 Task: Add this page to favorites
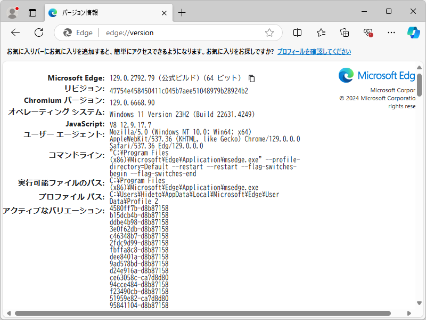click(x=269, y=33)
